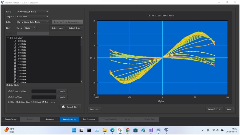
Task: Open the volume tray icon
Action: [x=218, y=130]
